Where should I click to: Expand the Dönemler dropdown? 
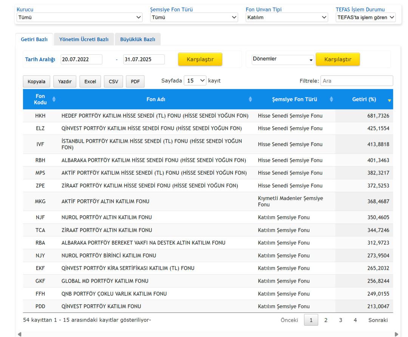pyautogui.click(x=283, y=59)
